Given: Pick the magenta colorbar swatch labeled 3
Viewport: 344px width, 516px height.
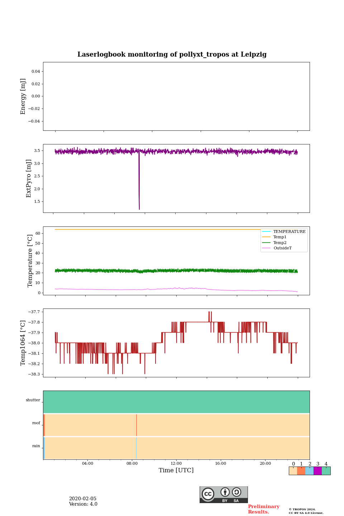Looking at the screenshot, I should [x=317, y=471].
